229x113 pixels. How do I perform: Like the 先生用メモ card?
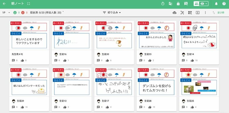pyautogui.click(x=22, y=60)
